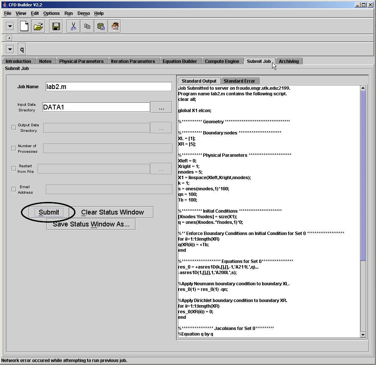Expand the collapsed middle toolbar arrow
The width and height of the screenshot is (376, 365).
tap(10, 38)
